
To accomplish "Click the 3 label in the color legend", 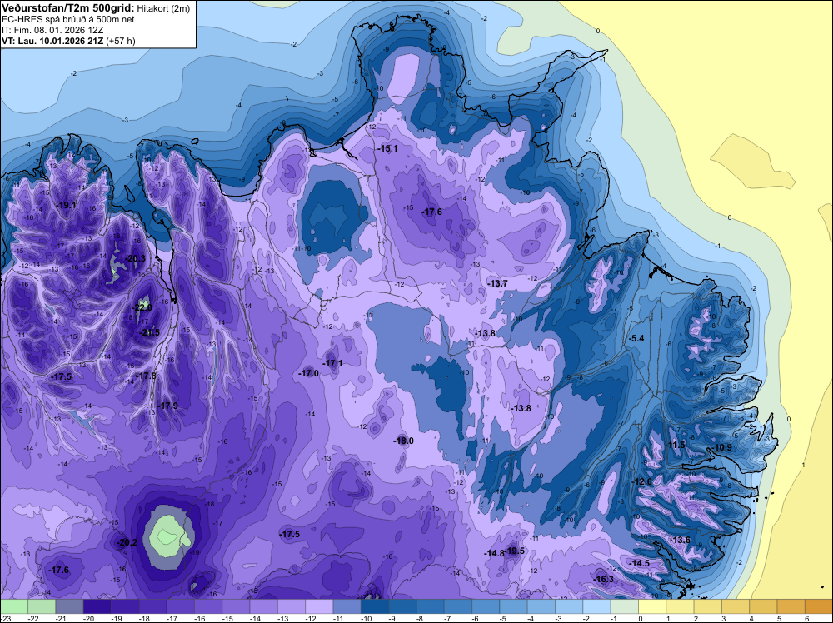I will click(724, 618).
